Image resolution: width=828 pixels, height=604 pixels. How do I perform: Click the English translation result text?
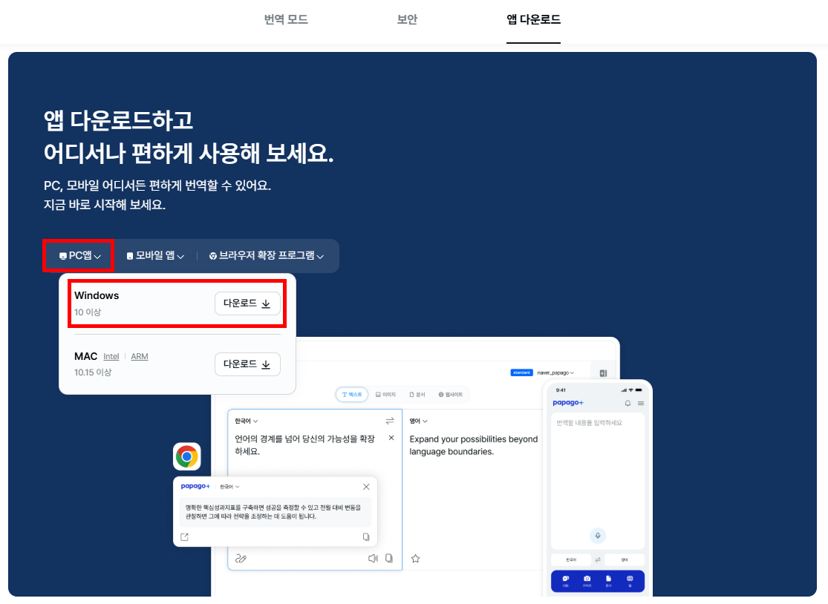pos(474,445)
